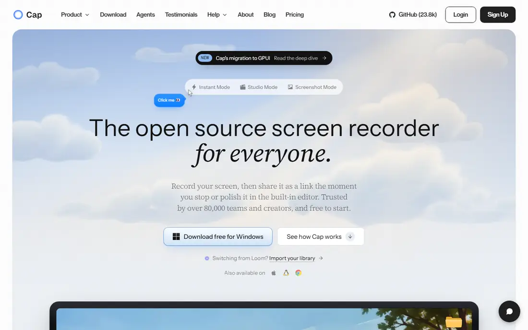The height and width of the screenshot is (330, 528).
Task: Select Instant Mode
Action: [211, 87]
